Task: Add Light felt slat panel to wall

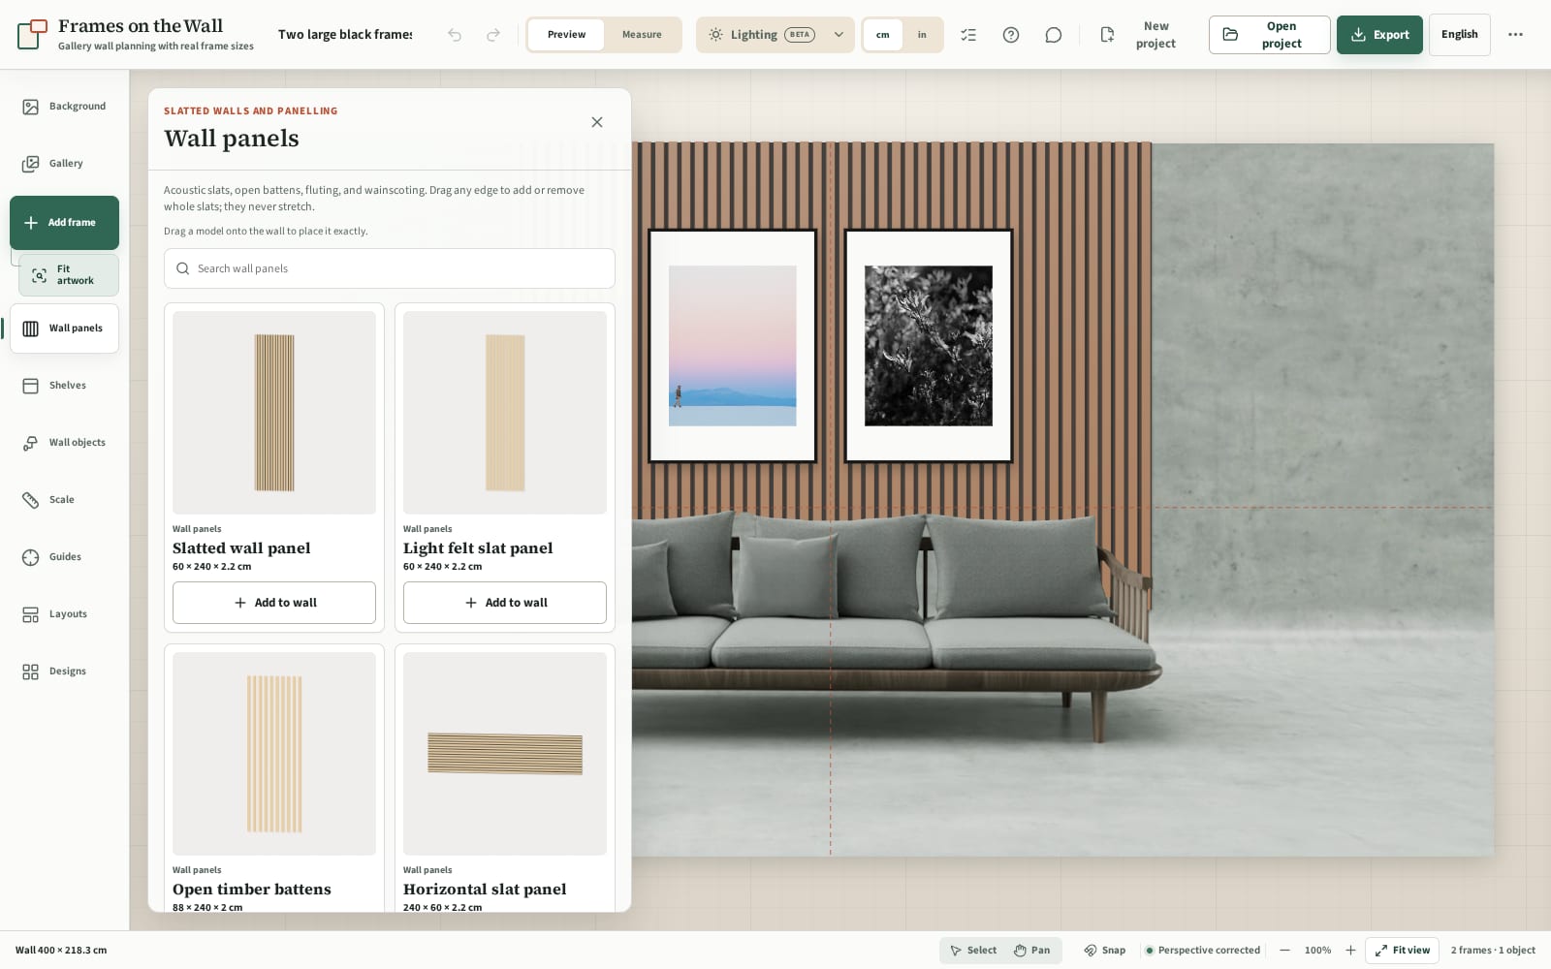Action: 505,603
